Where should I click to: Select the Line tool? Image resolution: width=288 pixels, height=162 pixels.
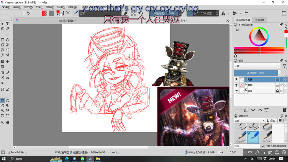pyautogui.click(x=8, y=35)
